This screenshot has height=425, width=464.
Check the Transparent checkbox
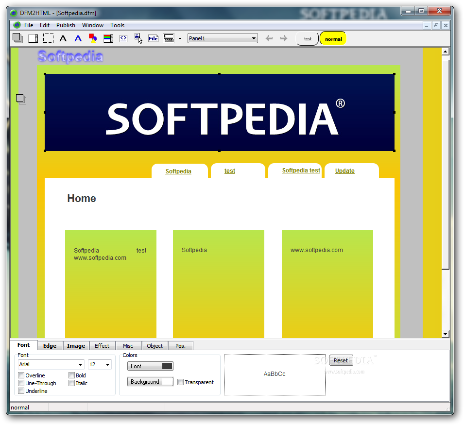[180, 382]
